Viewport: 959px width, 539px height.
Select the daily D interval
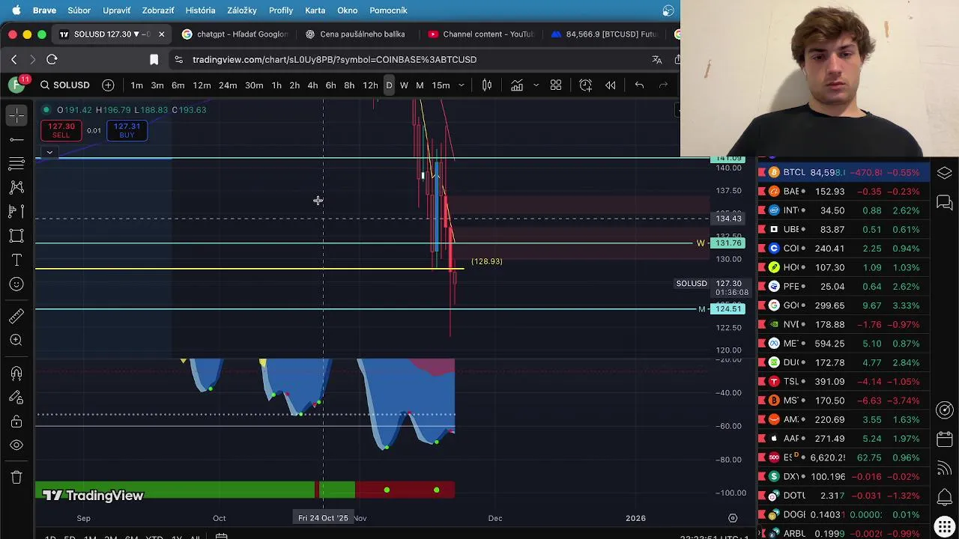(389, 85)
